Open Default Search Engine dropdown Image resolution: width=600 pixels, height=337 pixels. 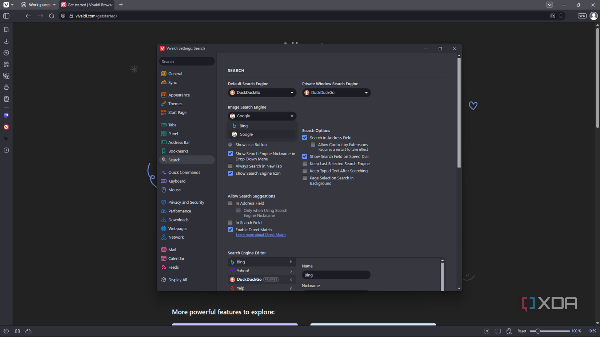point(262,93)
